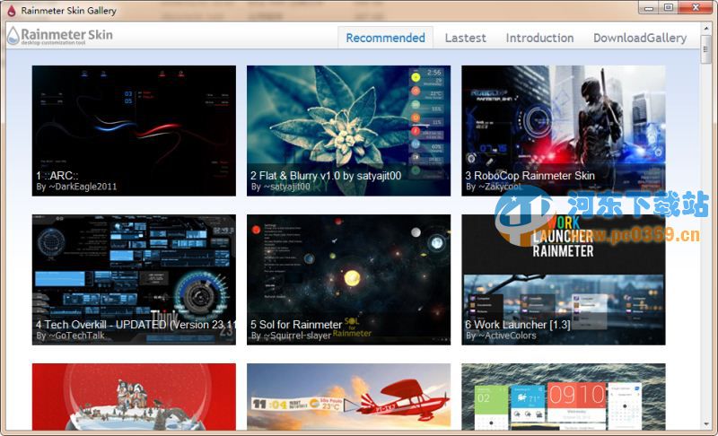This screenshot has height=436, width=718.
Task: Click the vertical scrollbar thumb
Action: coord(705,48)
